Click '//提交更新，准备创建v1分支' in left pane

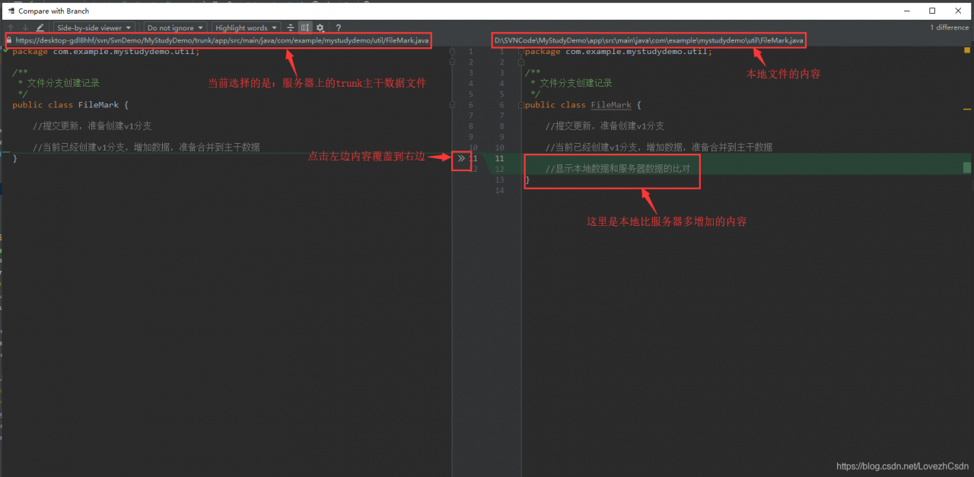[x=92, y=126]
